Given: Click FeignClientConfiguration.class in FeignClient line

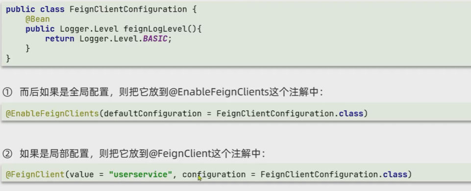Looking at the screenshot, I should (x=334, y=174).
